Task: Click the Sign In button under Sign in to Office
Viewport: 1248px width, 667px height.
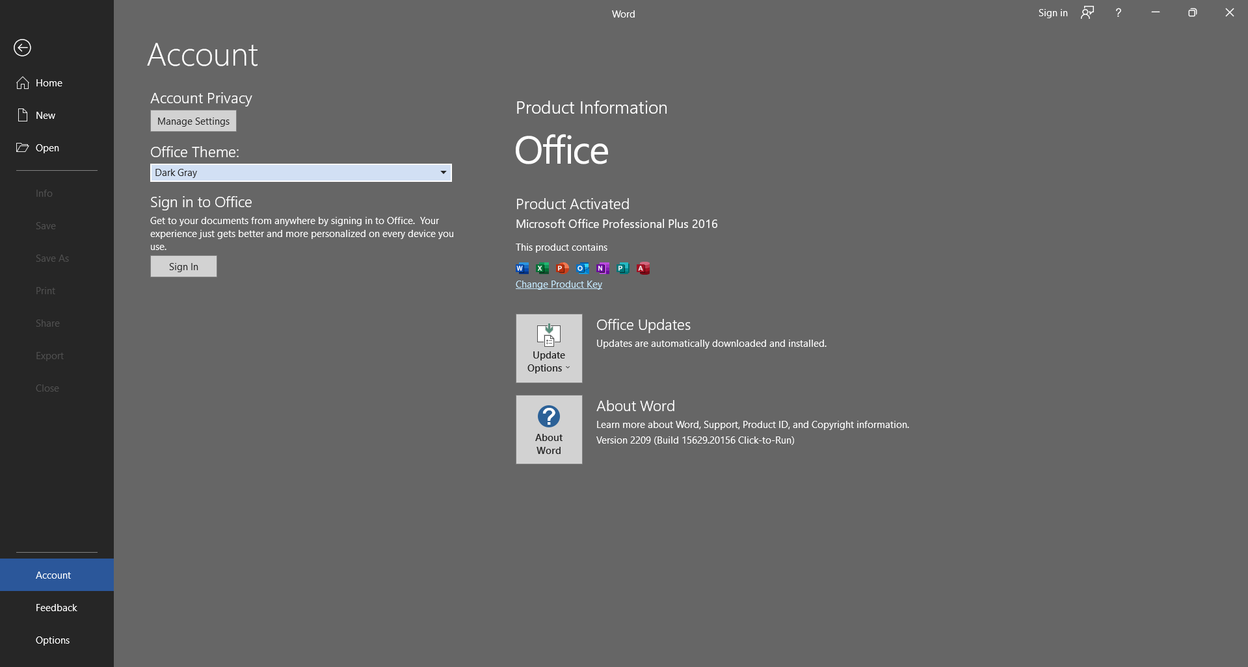Action: pos(183,266)
